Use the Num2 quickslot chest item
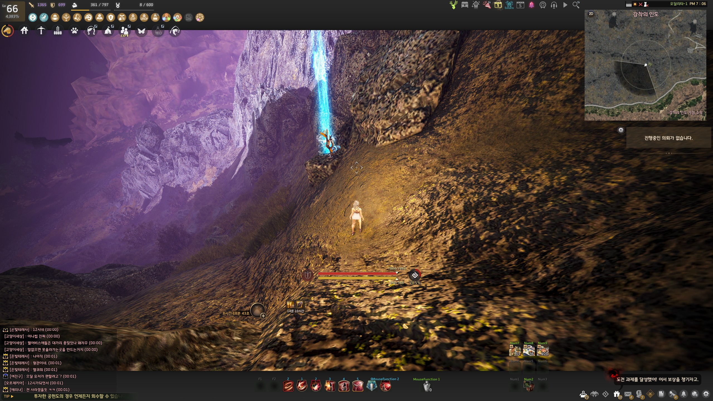This screenshot has width=713, height=401. pos(529,387)
